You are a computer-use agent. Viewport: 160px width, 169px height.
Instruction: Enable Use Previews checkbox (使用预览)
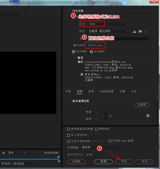[97, 129]
